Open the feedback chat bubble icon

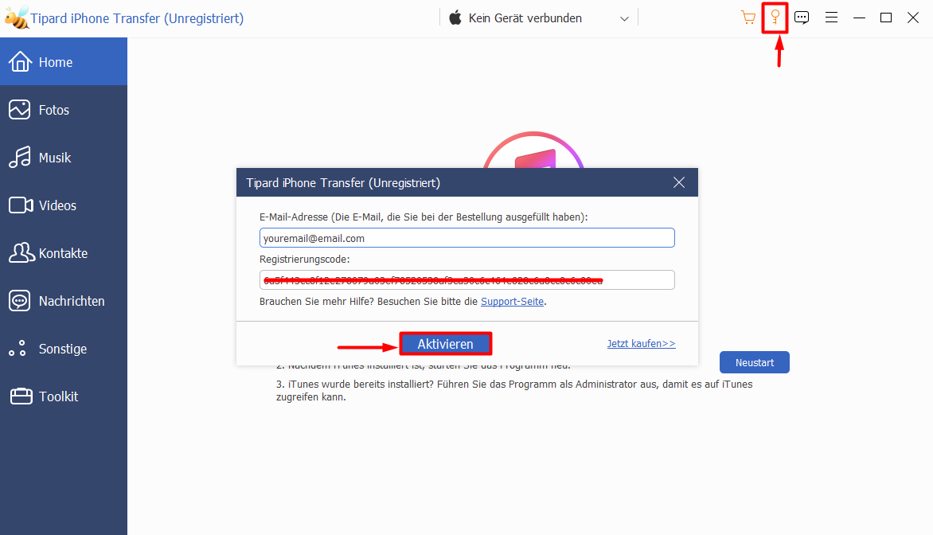[x=802, y=18]
